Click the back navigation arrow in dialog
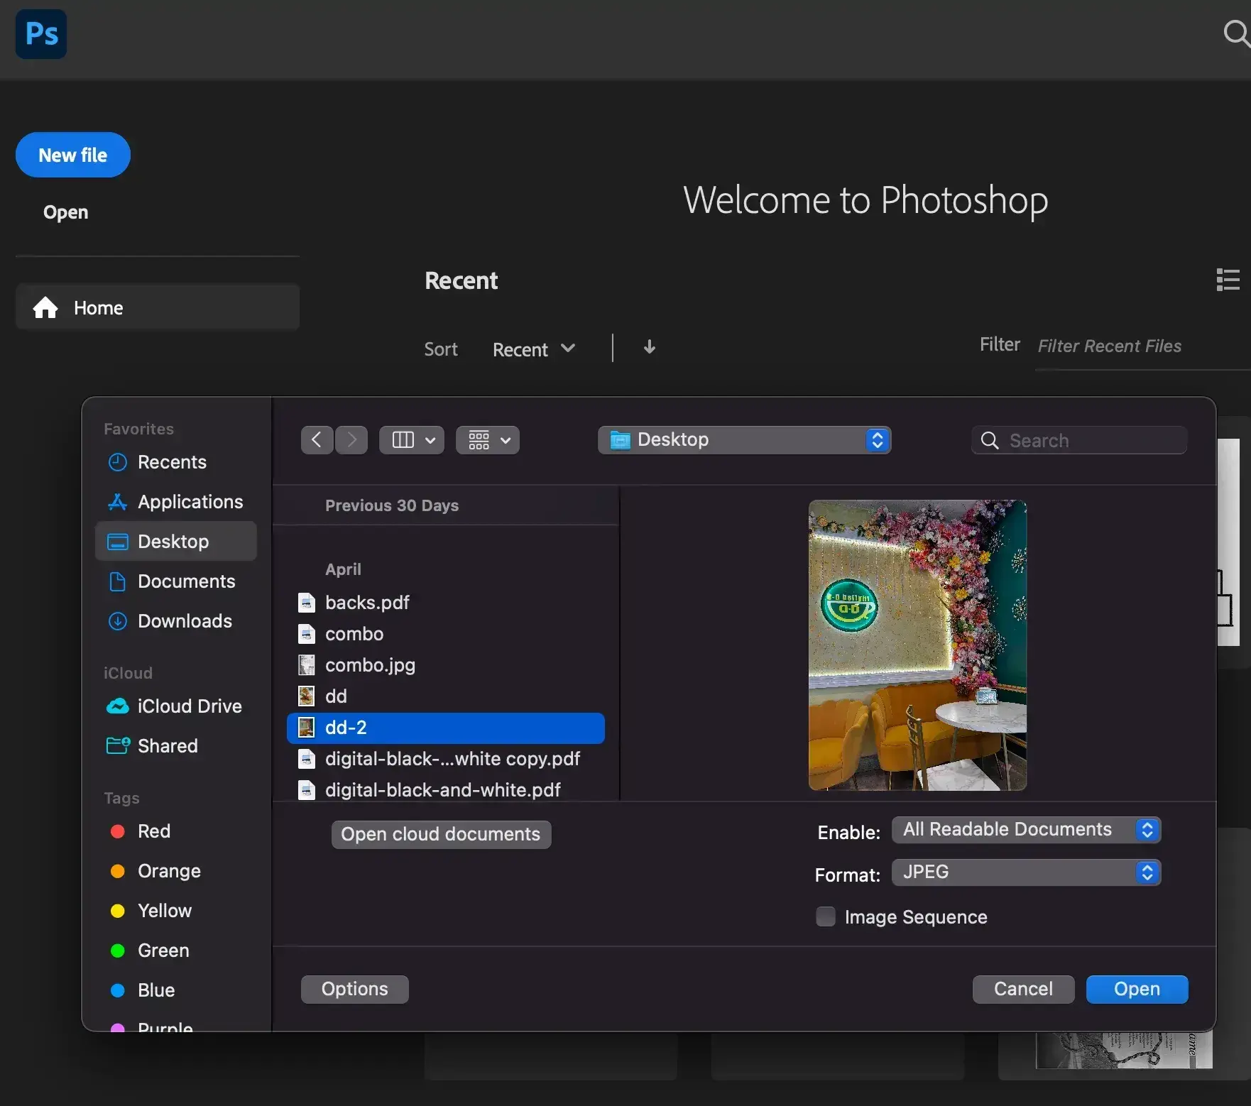This screenshot has width=1251, height=1106. coord(317,439)
